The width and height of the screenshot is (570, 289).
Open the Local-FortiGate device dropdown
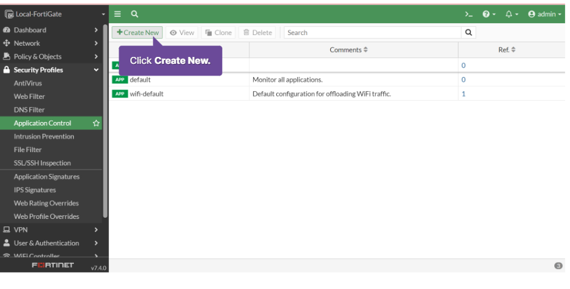point(54,14)
